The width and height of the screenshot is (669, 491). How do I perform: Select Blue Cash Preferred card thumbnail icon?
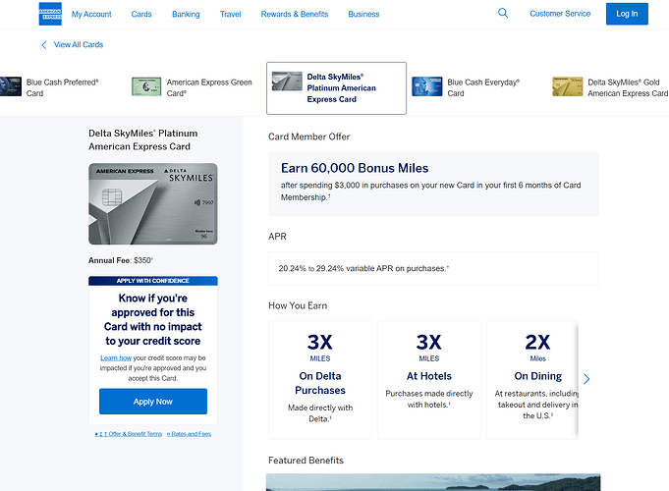pyautogui.click(x=10, y=86)
